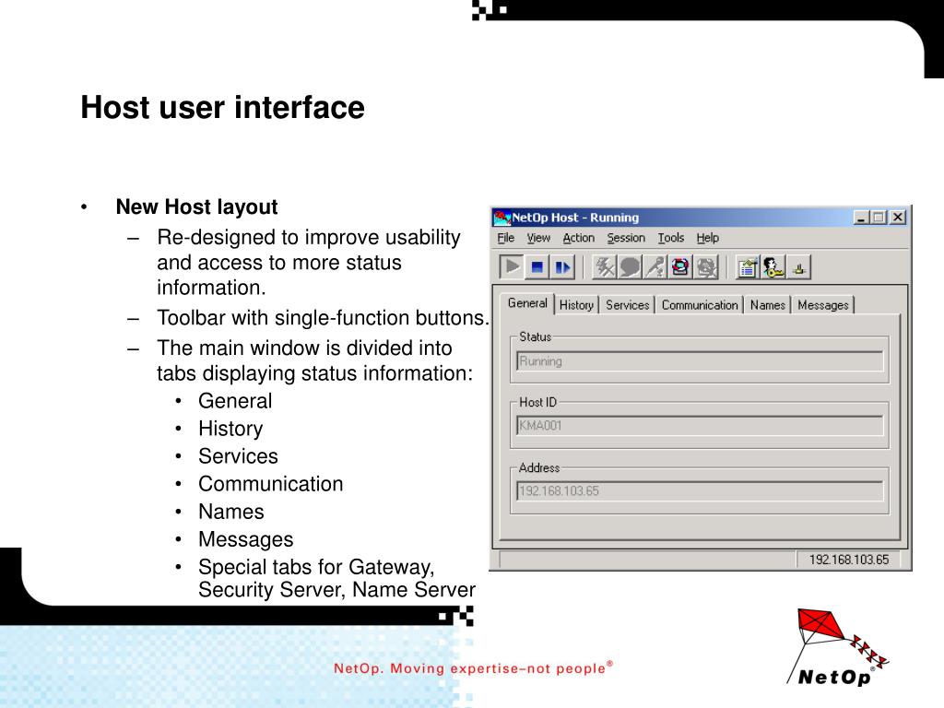Click the Start host play button

(512, 266)
